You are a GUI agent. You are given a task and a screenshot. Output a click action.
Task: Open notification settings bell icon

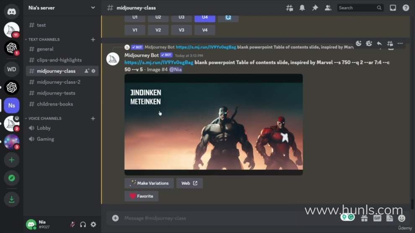tap(302, 8)
